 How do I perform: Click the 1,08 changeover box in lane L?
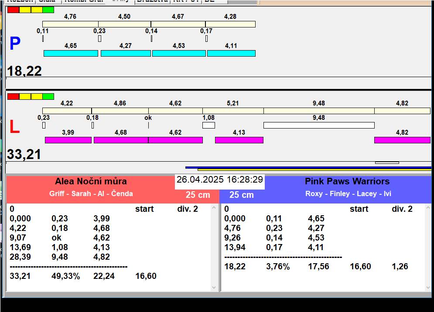click(x=208, y=125)
